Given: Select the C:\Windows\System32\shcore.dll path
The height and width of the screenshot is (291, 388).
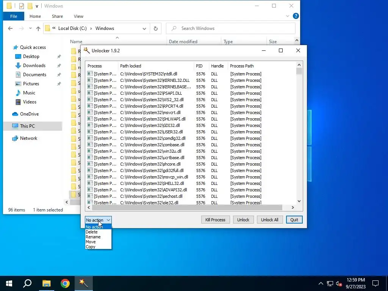Looking at the screenshot, I should [x=150, y=164].
